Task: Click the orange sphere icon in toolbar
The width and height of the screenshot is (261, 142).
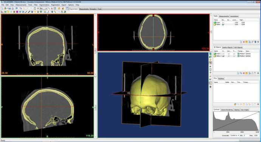Action: pyautogui.click(x=59, y=8)
